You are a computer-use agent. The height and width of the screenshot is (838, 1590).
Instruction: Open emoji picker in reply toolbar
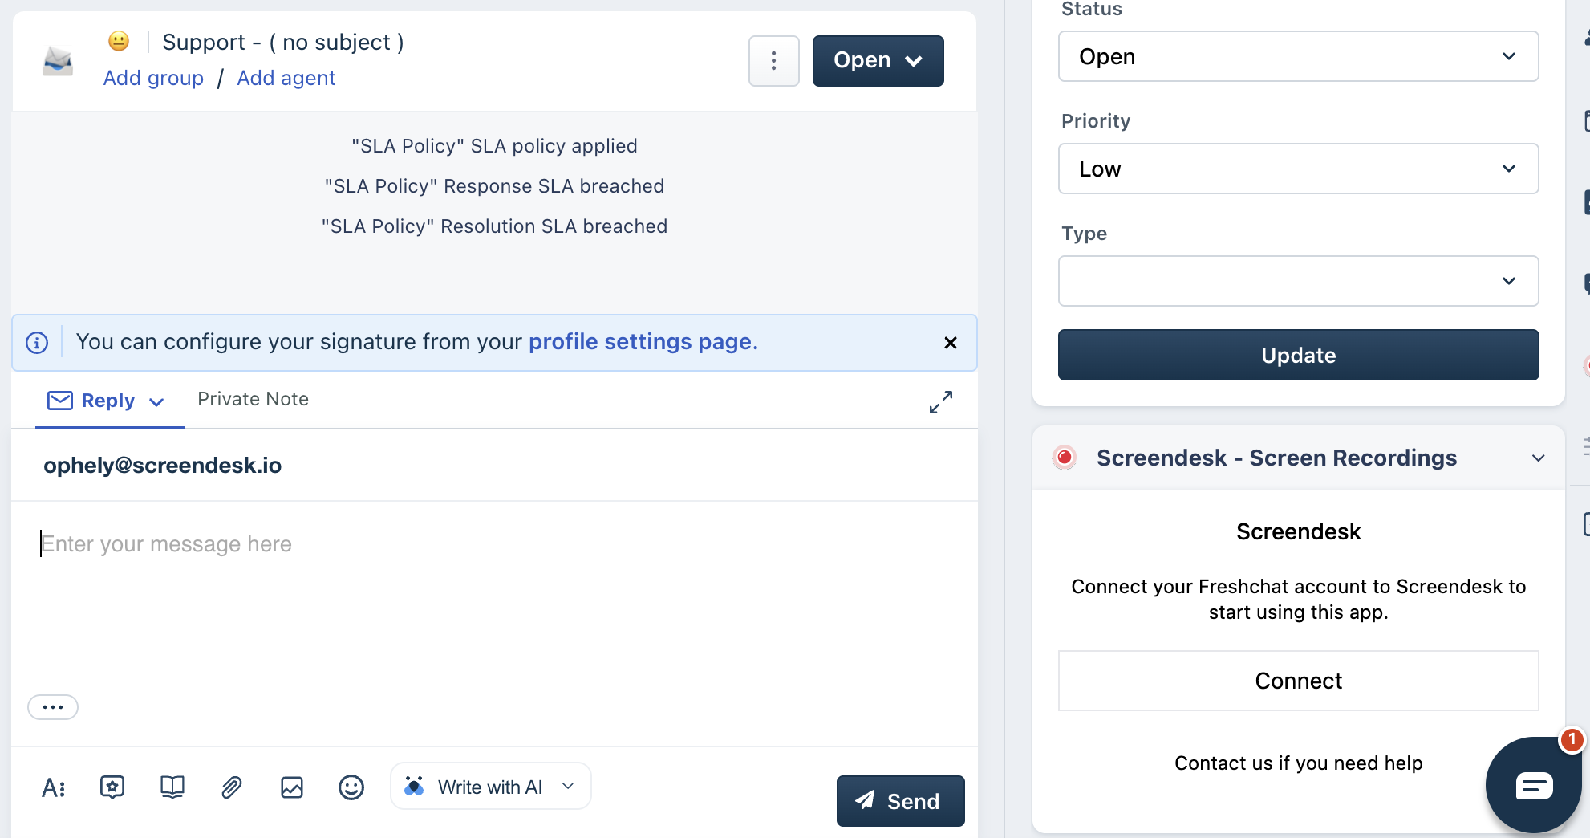coord(351,787)
